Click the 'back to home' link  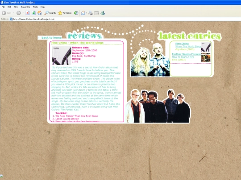[50, 38]
